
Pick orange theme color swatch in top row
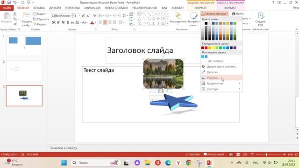(221, 23)
